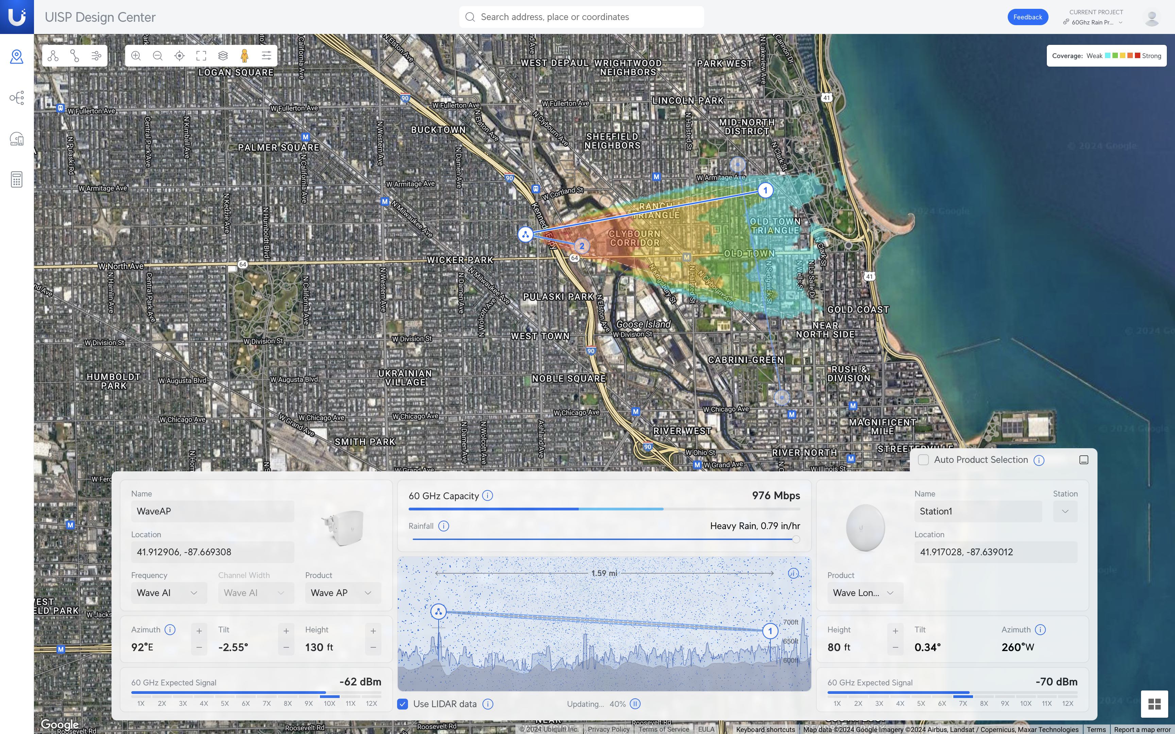Select the add point-to-point link tool
Screen dimensions: 1175x734
[75, 56]
